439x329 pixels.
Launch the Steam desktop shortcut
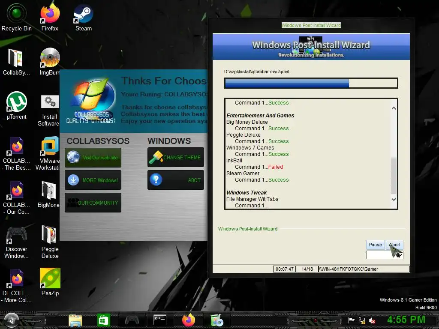[84, 17]
